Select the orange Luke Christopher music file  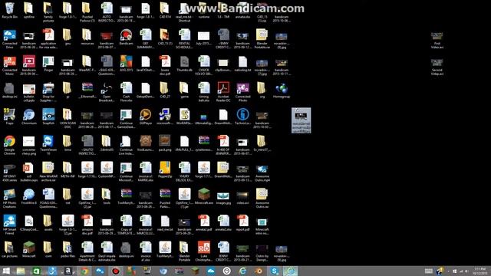(x=204, y=251)
